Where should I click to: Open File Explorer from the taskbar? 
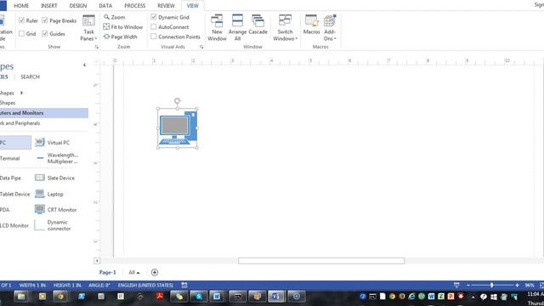coord(21,297)
